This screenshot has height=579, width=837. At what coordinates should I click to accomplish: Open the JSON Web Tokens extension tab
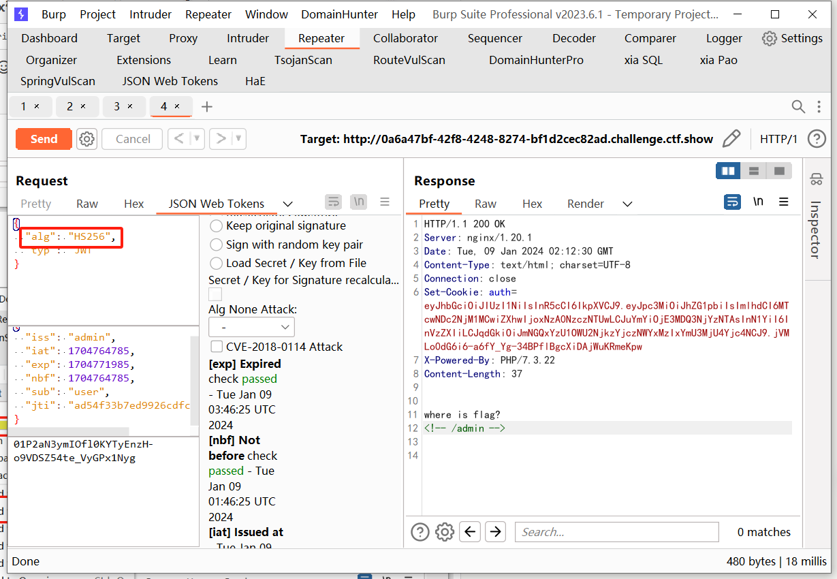point(170,81)
